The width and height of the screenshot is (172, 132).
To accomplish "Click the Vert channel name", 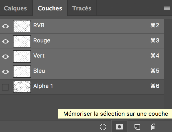I will pyautogui.click(x=39, y=56).
